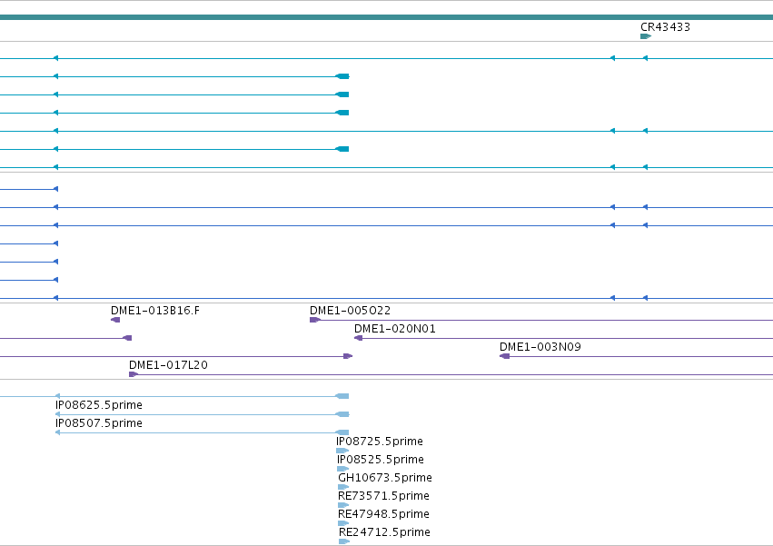773x546 pixels.
Task: Click the GH10673.5prime label
Action: click(385, 479)
